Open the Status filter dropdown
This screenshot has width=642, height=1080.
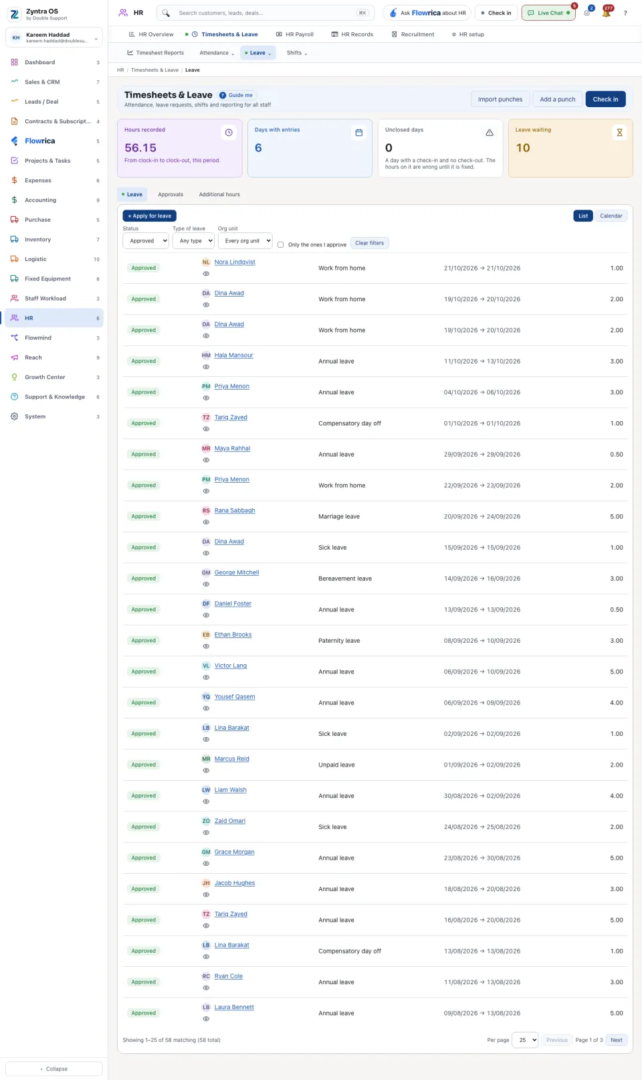(146, 240)
